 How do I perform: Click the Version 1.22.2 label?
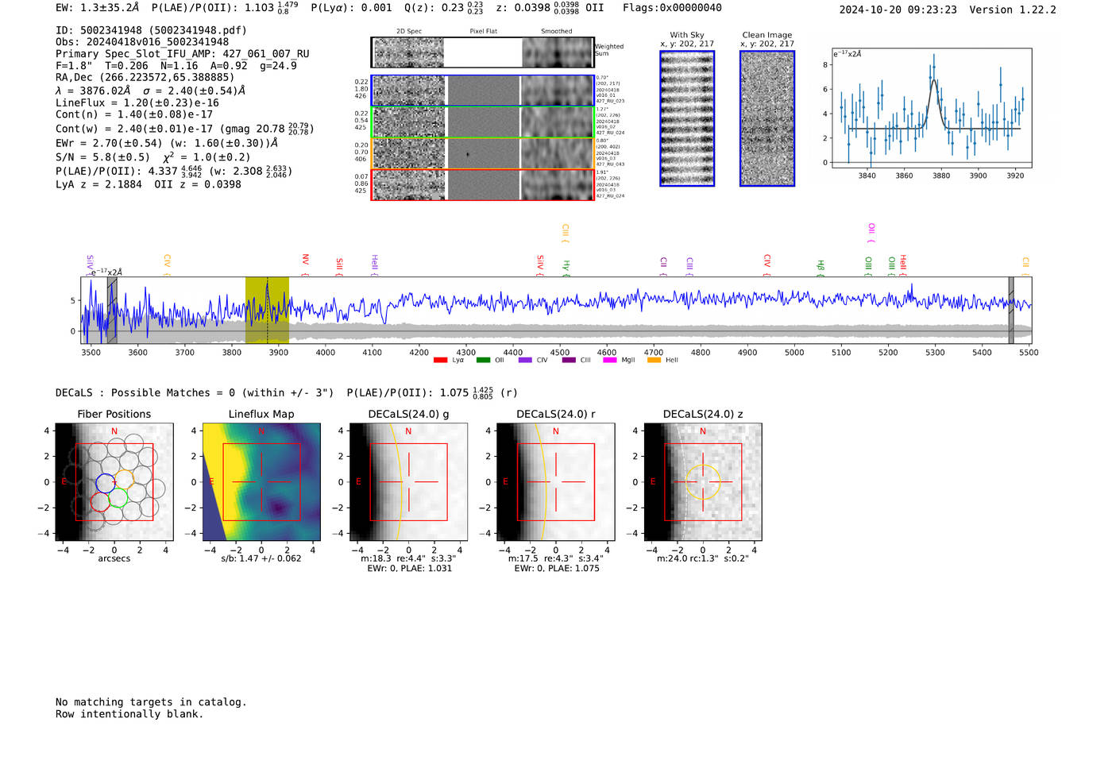[1013, 10]
